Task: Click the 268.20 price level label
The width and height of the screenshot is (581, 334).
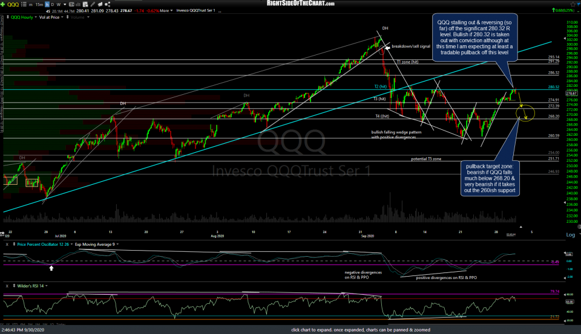Action: click(554, 117)
